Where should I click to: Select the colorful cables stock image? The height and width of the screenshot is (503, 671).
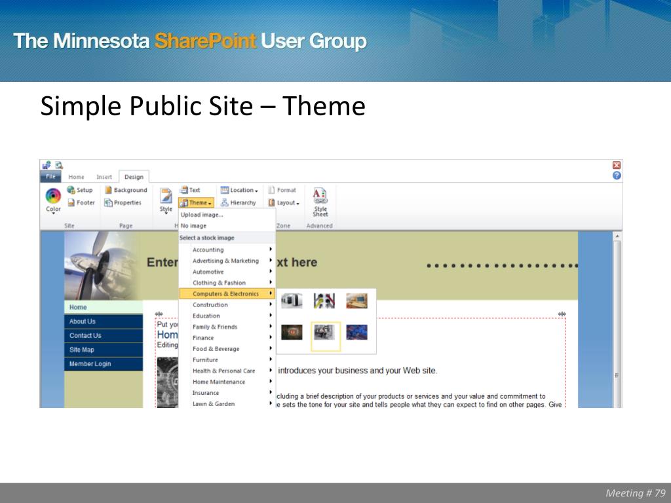(324, 300)
